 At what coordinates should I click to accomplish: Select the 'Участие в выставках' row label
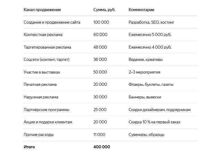click(42, 72)
